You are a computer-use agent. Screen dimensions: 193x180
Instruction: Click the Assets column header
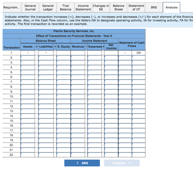click(x=28, y=47)
